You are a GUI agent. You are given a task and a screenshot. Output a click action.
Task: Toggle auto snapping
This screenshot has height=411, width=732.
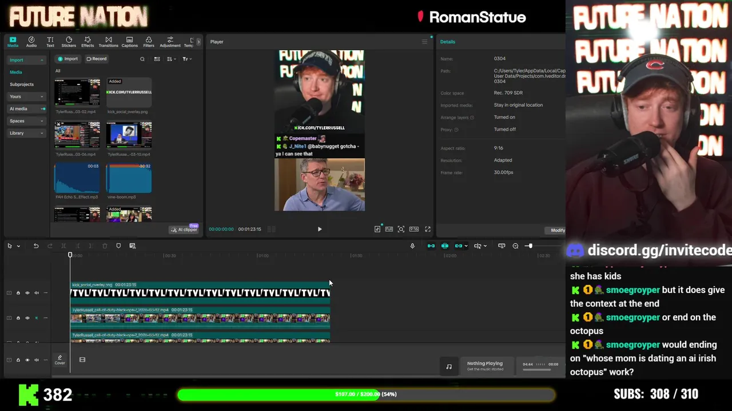(445, 246)
